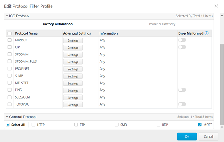Enable Drop Malformed for TOYOPUC

point(182,104)
